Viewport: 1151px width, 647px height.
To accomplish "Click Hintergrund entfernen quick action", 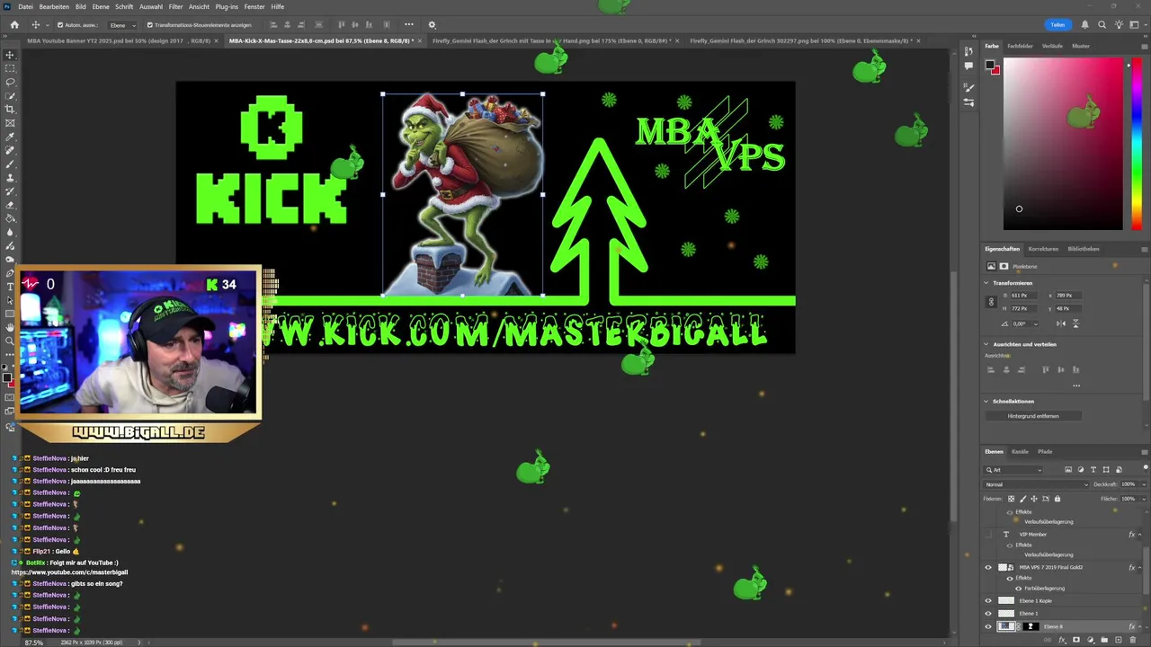I will [x=1033, y=416].
